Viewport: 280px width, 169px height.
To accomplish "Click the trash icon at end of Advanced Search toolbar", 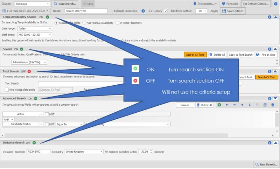I will click(272, 105).
